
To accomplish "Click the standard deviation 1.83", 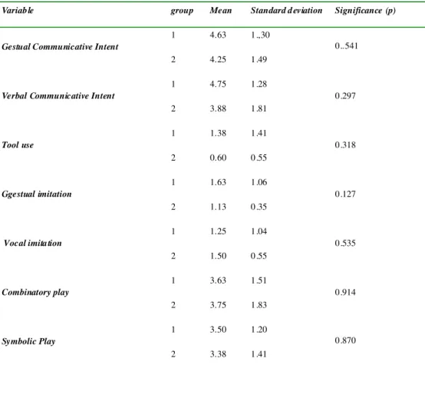I will (259, 305).
